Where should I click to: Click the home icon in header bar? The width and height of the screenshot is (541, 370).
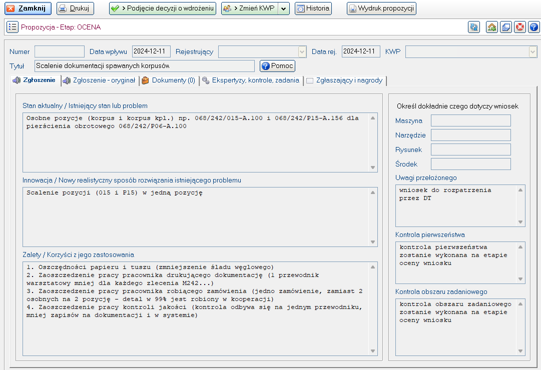point(492,27)
